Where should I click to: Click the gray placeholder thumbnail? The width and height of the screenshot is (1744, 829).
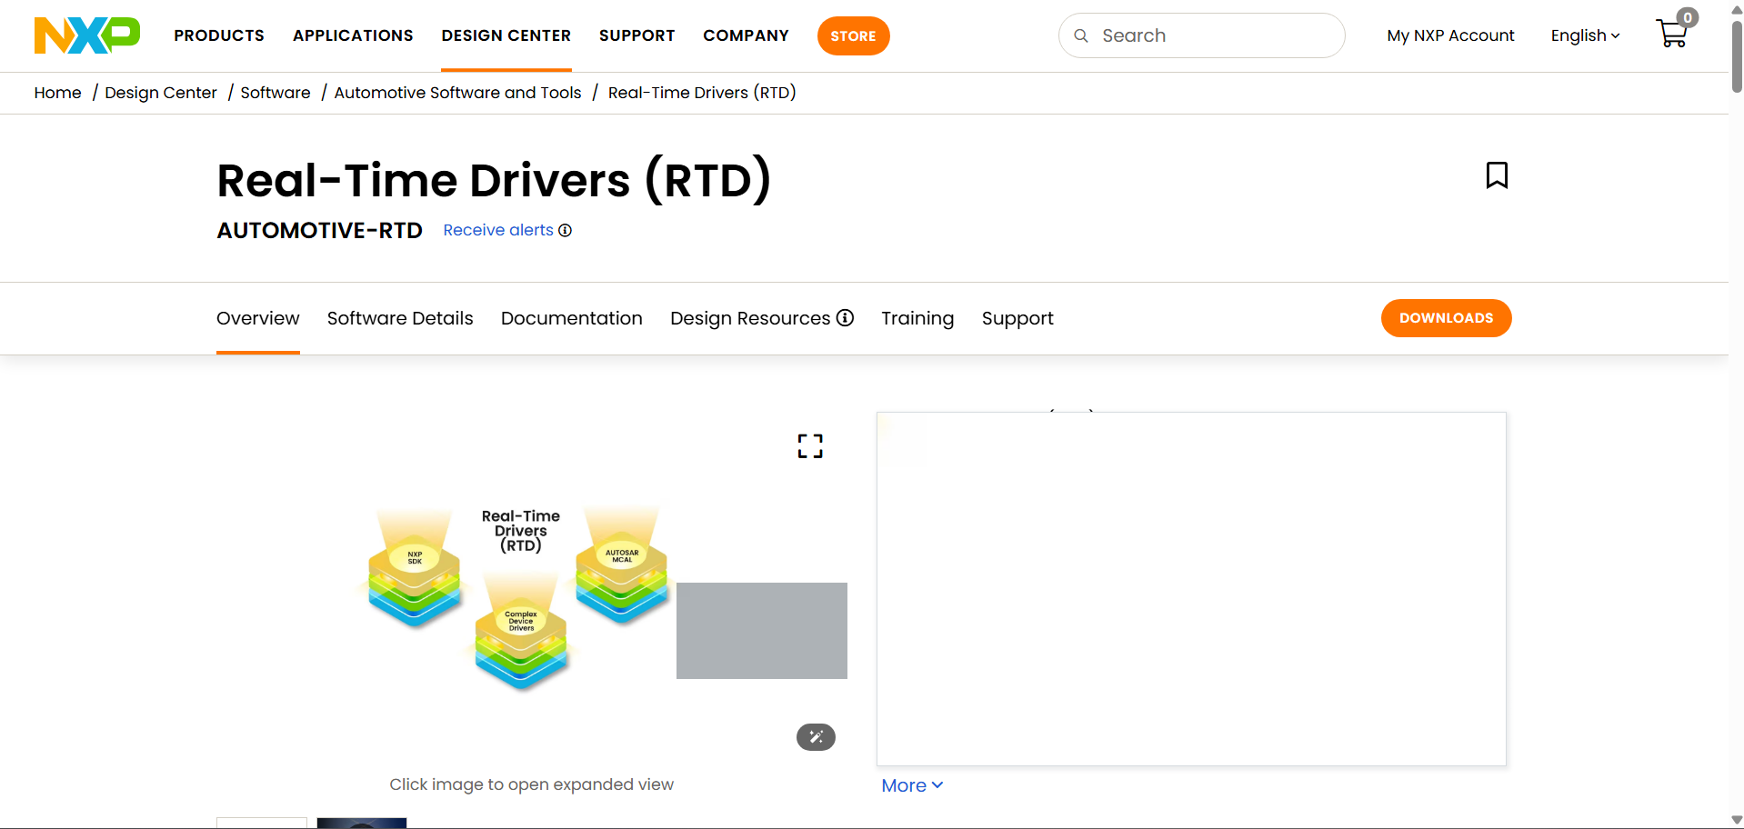point(762,631)
